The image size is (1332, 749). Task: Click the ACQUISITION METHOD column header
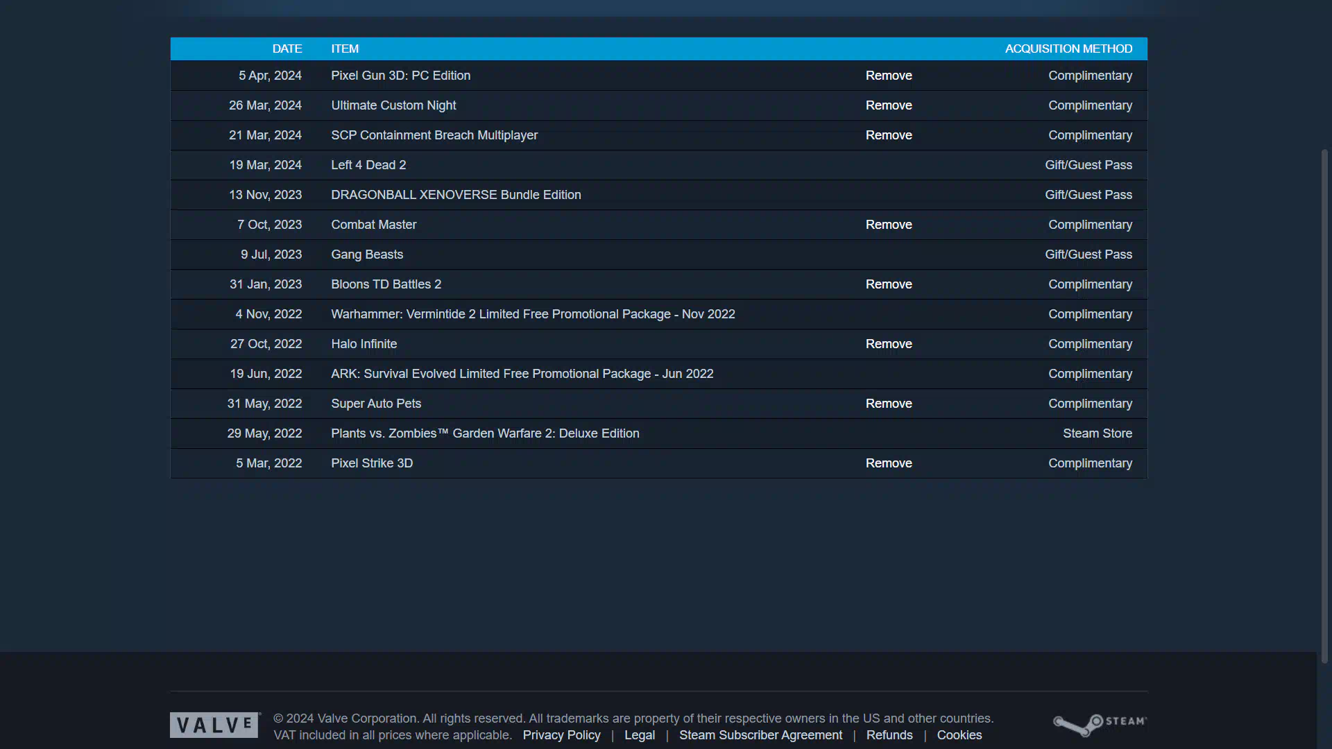click(x=1068, y=49)
